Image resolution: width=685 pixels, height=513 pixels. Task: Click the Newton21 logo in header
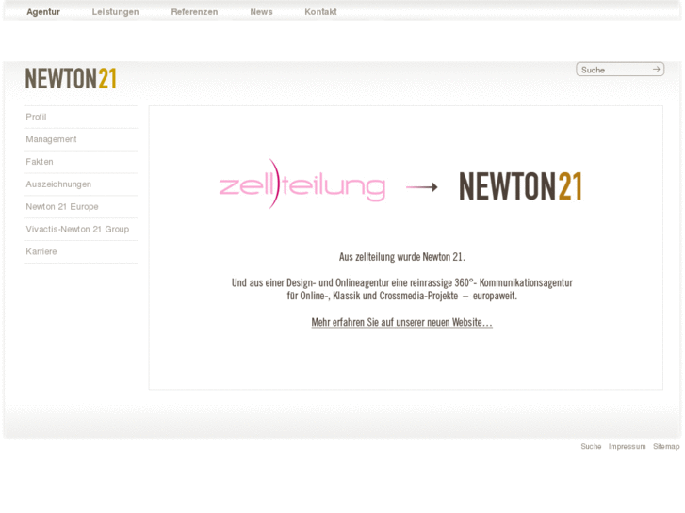click(x=71, y=78)
